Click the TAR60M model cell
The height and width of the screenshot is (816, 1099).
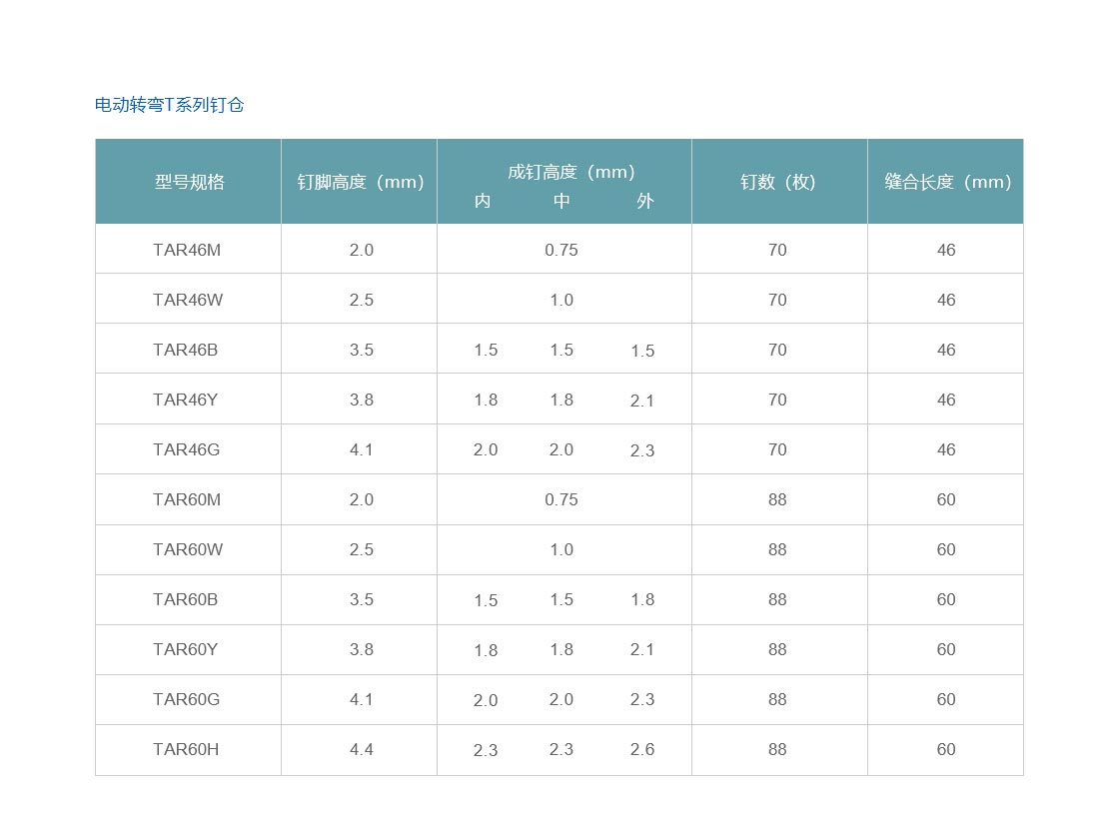tap(187, 500)
